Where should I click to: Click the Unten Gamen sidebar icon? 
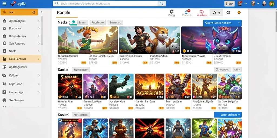pyautogui.click(x=4, y=36)
